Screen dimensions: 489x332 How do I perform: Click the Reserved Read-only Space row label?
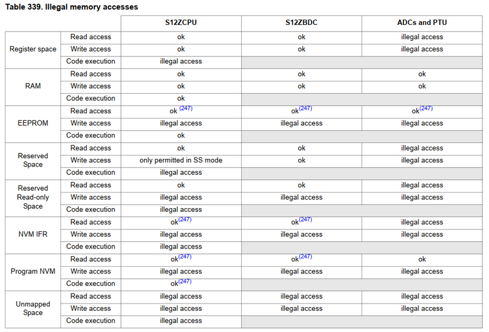click(x=33, y=197)
